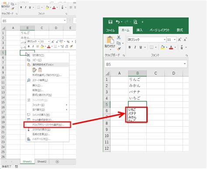Select 削除(D) in context menu
Screen dimensions: 207x169
(38, 90)
